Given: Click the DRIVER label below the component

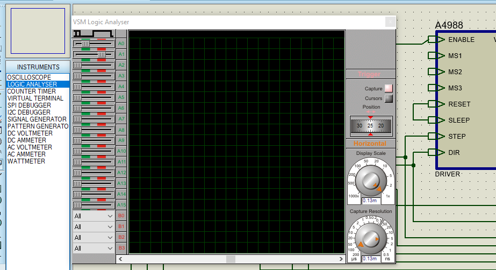Looking at the screenshot, I should click(x=447, y=174).
